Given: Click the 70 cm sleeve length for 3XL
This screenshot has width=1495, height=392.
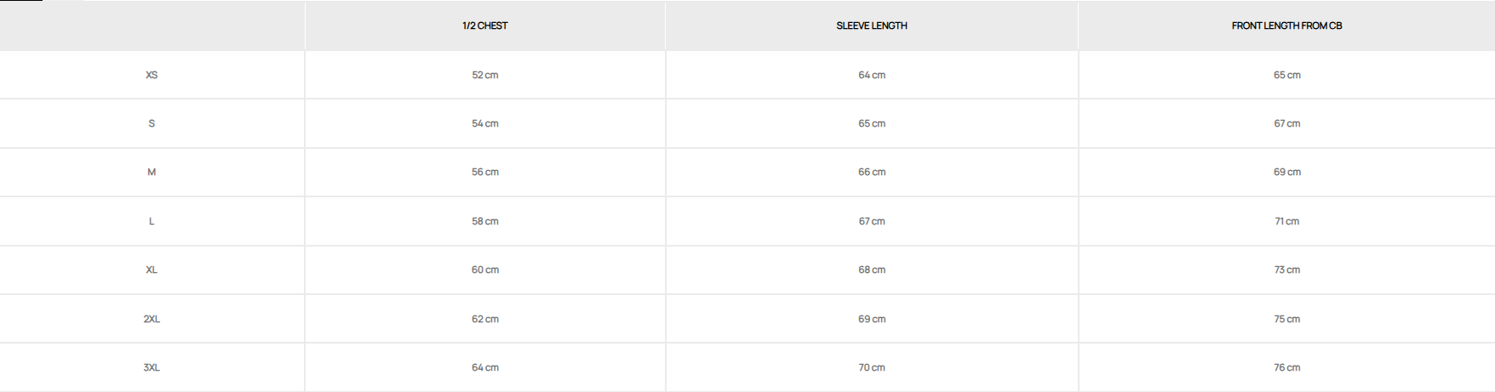Looking at the screenshot, I should (872, 367).
